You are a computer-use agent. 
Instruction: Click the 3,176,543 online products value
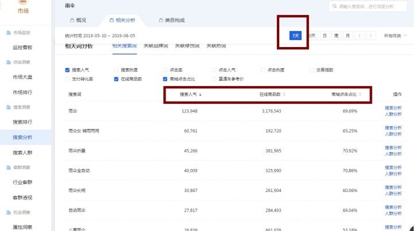click(x=271, y=111)
